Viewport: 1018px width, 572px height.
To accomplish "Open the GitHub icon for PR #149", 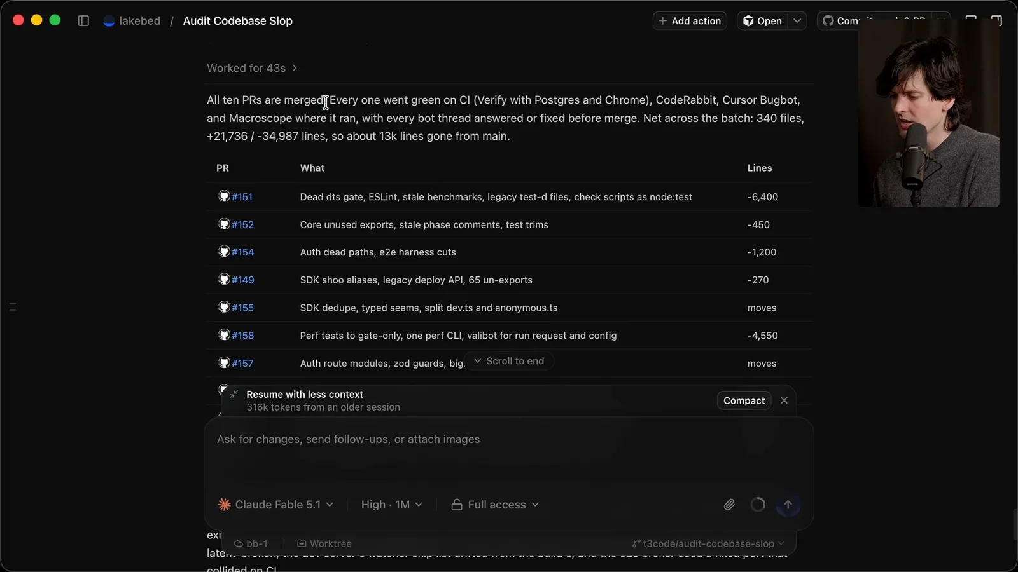I will pos(224,280).
